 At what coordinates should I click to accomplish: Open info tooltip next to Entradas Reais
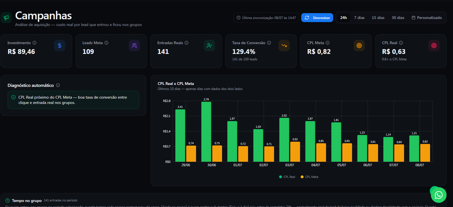pos(186,43)
